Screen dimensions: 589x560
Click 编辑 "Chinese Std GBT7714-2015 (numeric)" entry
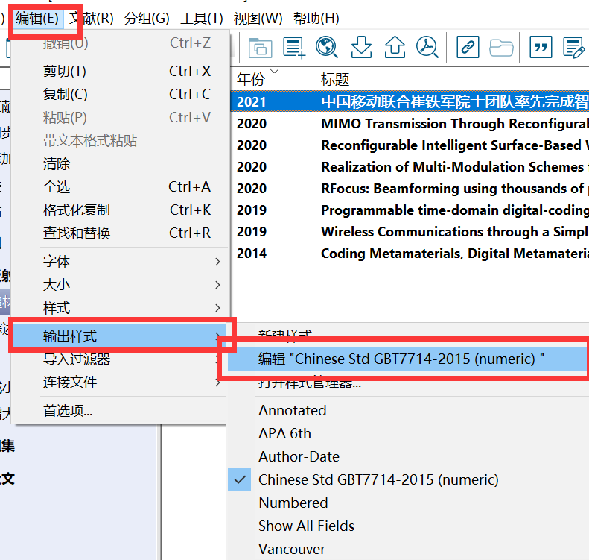coord(408,359)
